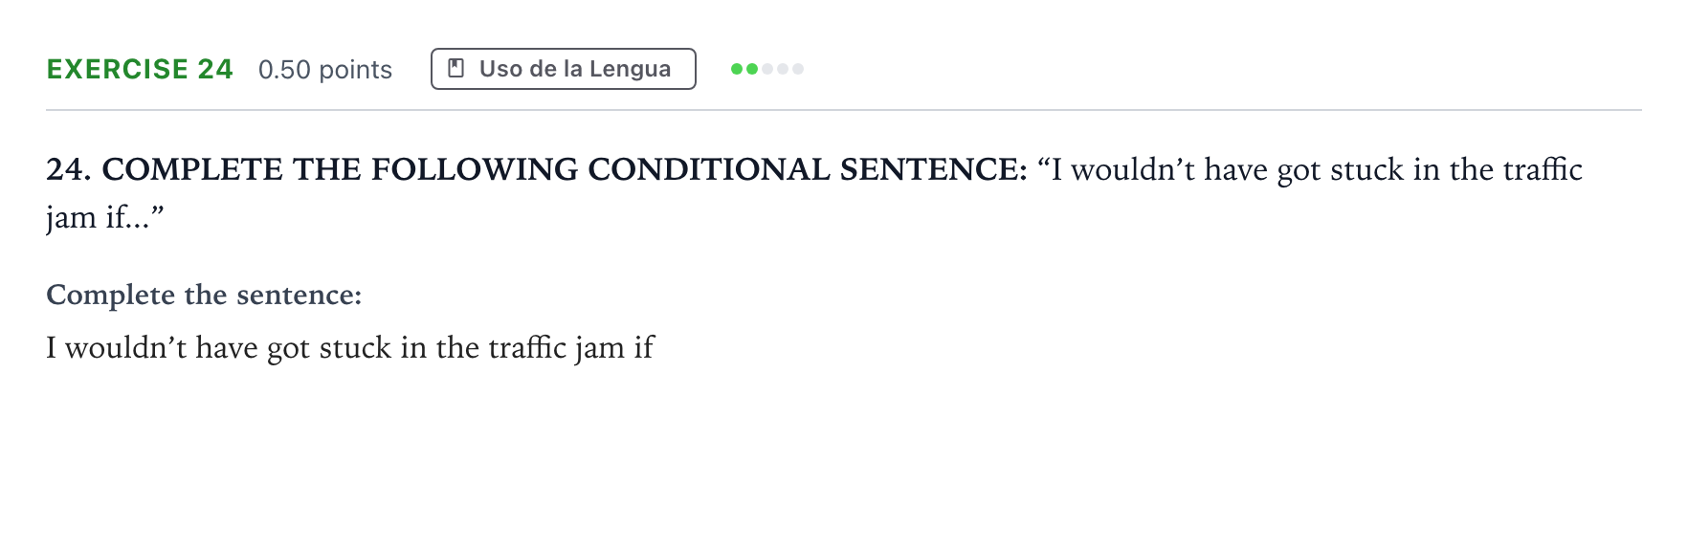Screen dimensions: 1688x549
Task: Click the EXERCISE 24 heading
Action: pos(140,69)
